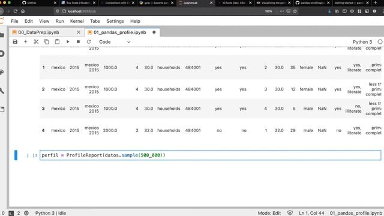
Task: Open the running kernels sidebar icon
Action: (x=2, y=53)
